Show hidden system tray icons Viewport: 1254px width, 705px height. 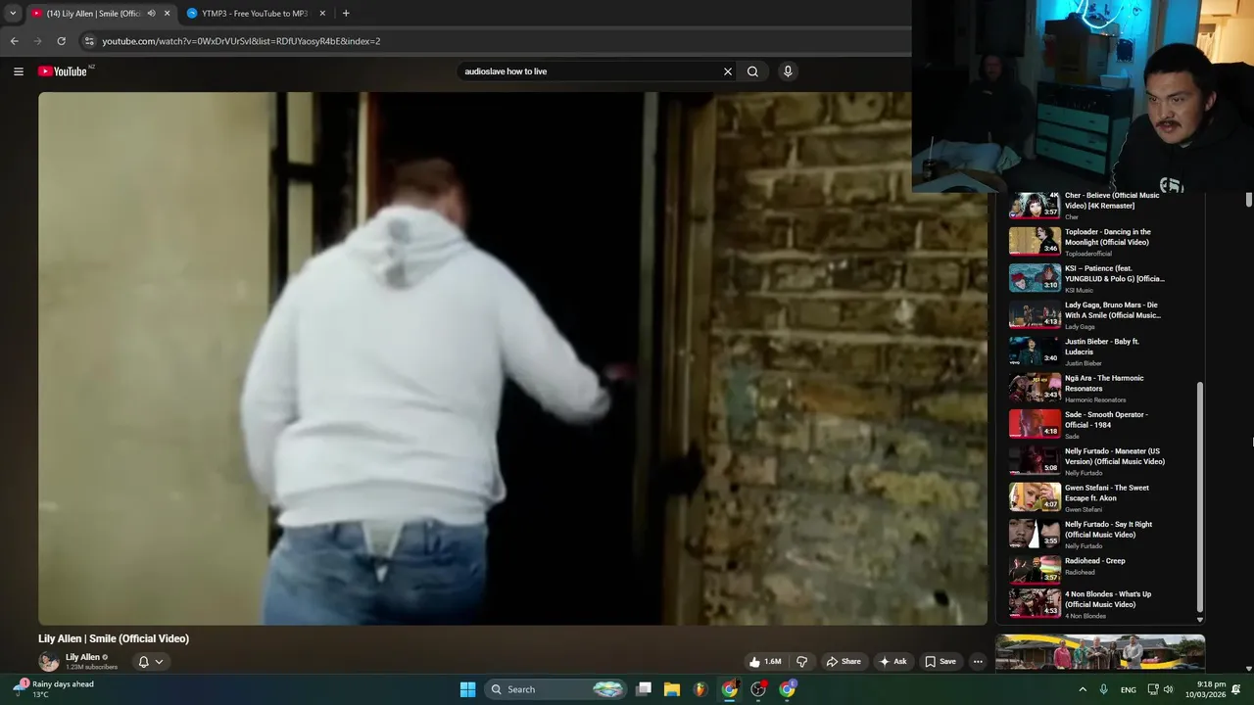[x=1083, y=689]
